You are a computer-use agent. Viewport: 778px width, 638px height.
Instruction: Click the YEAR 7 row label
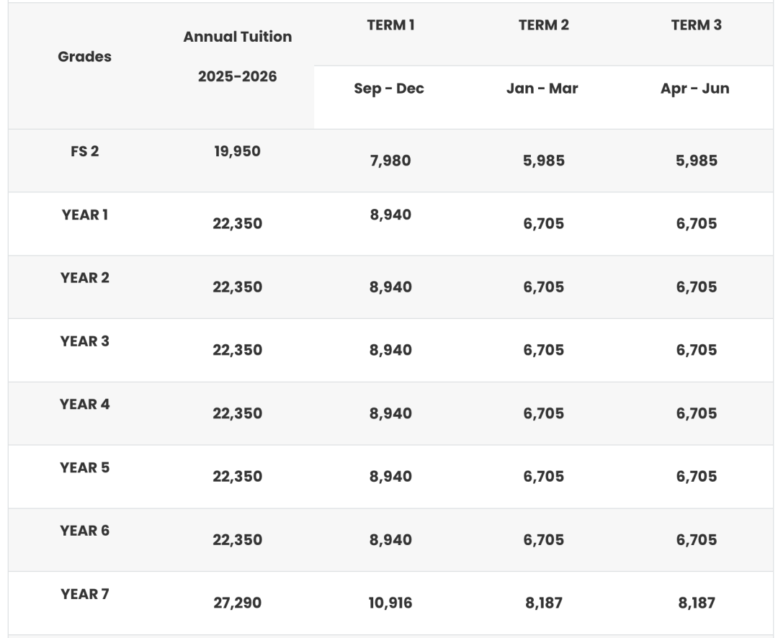(x=85, y=594)
